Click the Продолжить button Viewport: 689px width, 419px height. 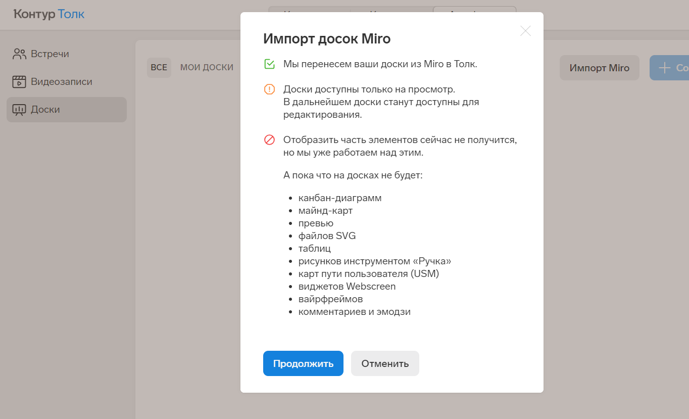click(303, 363)
